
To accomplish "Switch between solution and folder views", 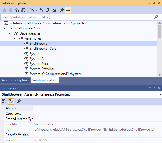I will coord(23,10).
